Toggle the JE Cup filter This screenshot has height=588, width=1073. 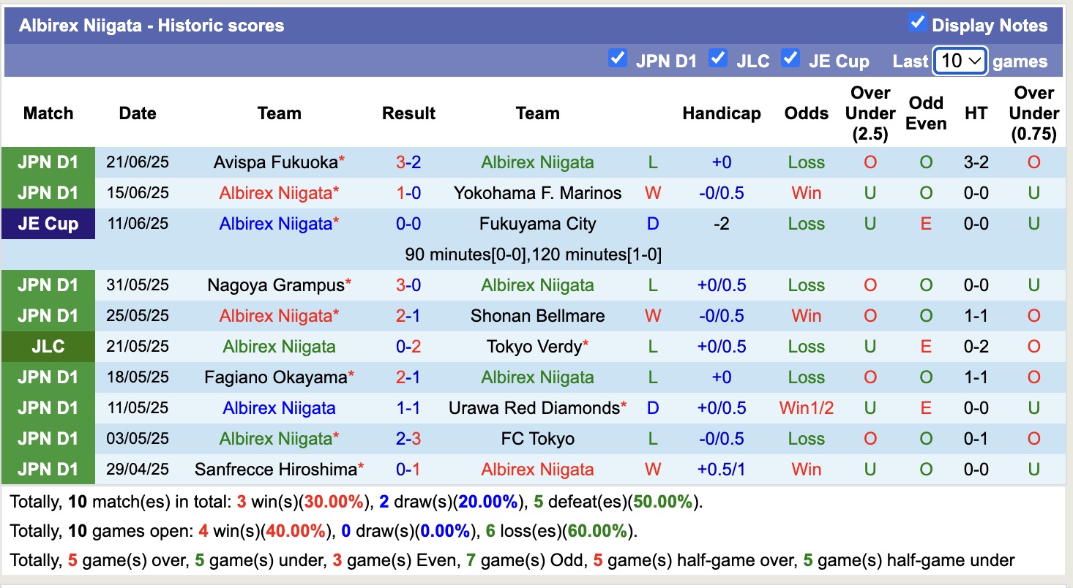[791, 58]
